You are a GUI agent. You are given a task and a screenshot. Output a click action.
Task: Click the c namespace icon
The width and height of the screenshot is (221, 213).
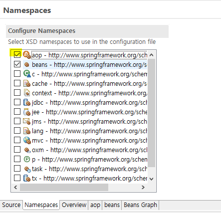click(x=27, y=74)
